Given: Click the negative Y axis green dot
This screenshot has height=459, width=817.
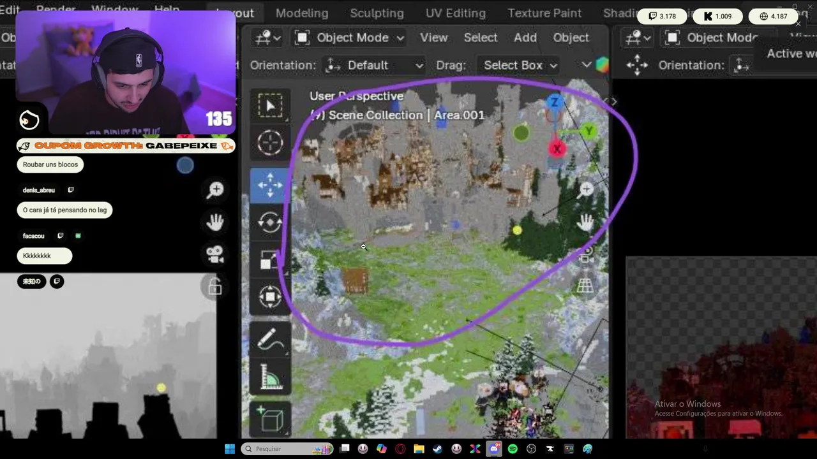Looking at the screenshot, I should coord(521,133).
